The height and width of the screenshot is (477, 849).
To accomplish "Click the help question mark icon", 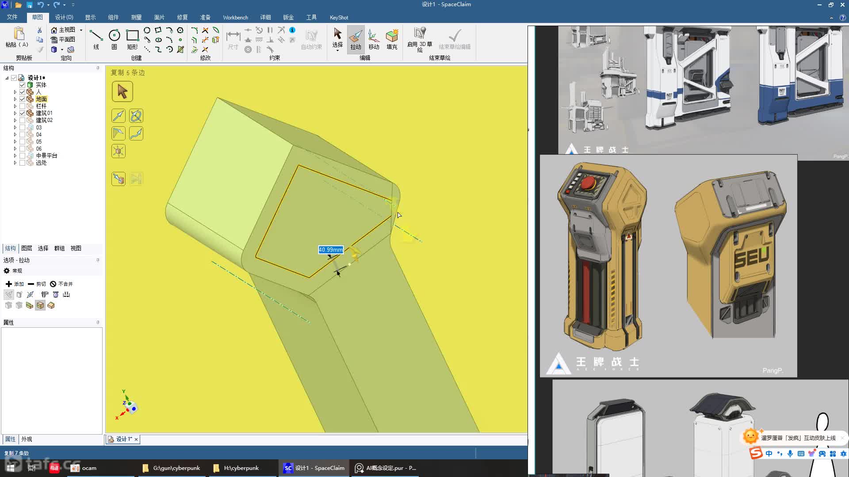I will [x=842, y=18].
